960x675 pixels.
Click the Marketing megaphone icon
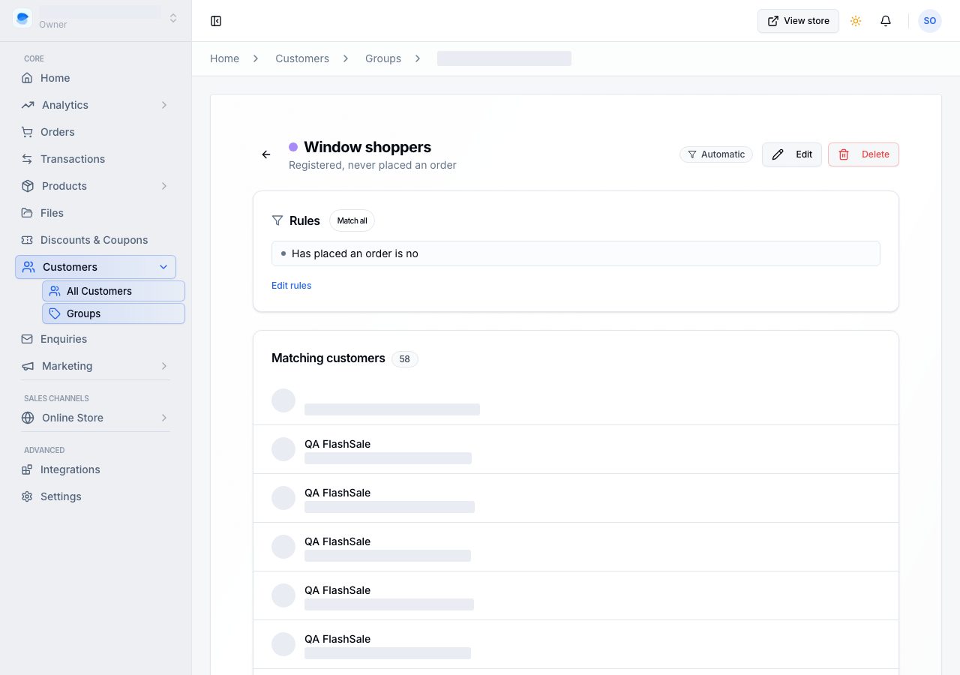click(28, 366)
